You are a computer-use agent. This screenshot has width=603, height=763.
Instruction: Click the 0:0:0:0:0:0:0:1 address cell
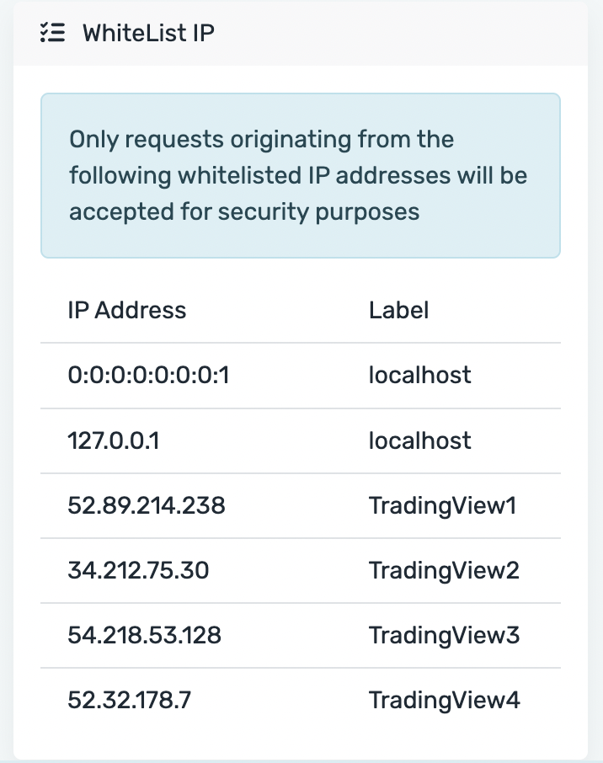point(148,375)
